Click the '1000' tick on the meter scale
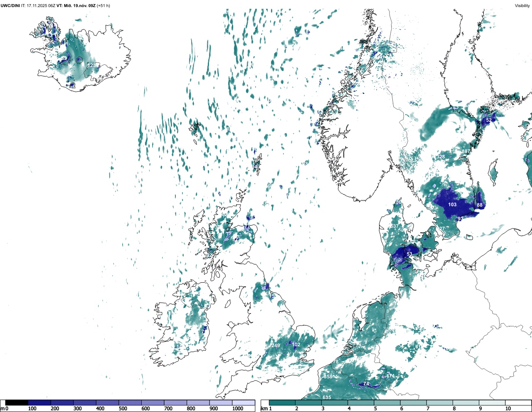Screen dimensions: 532x412 (x=238, y=409)
